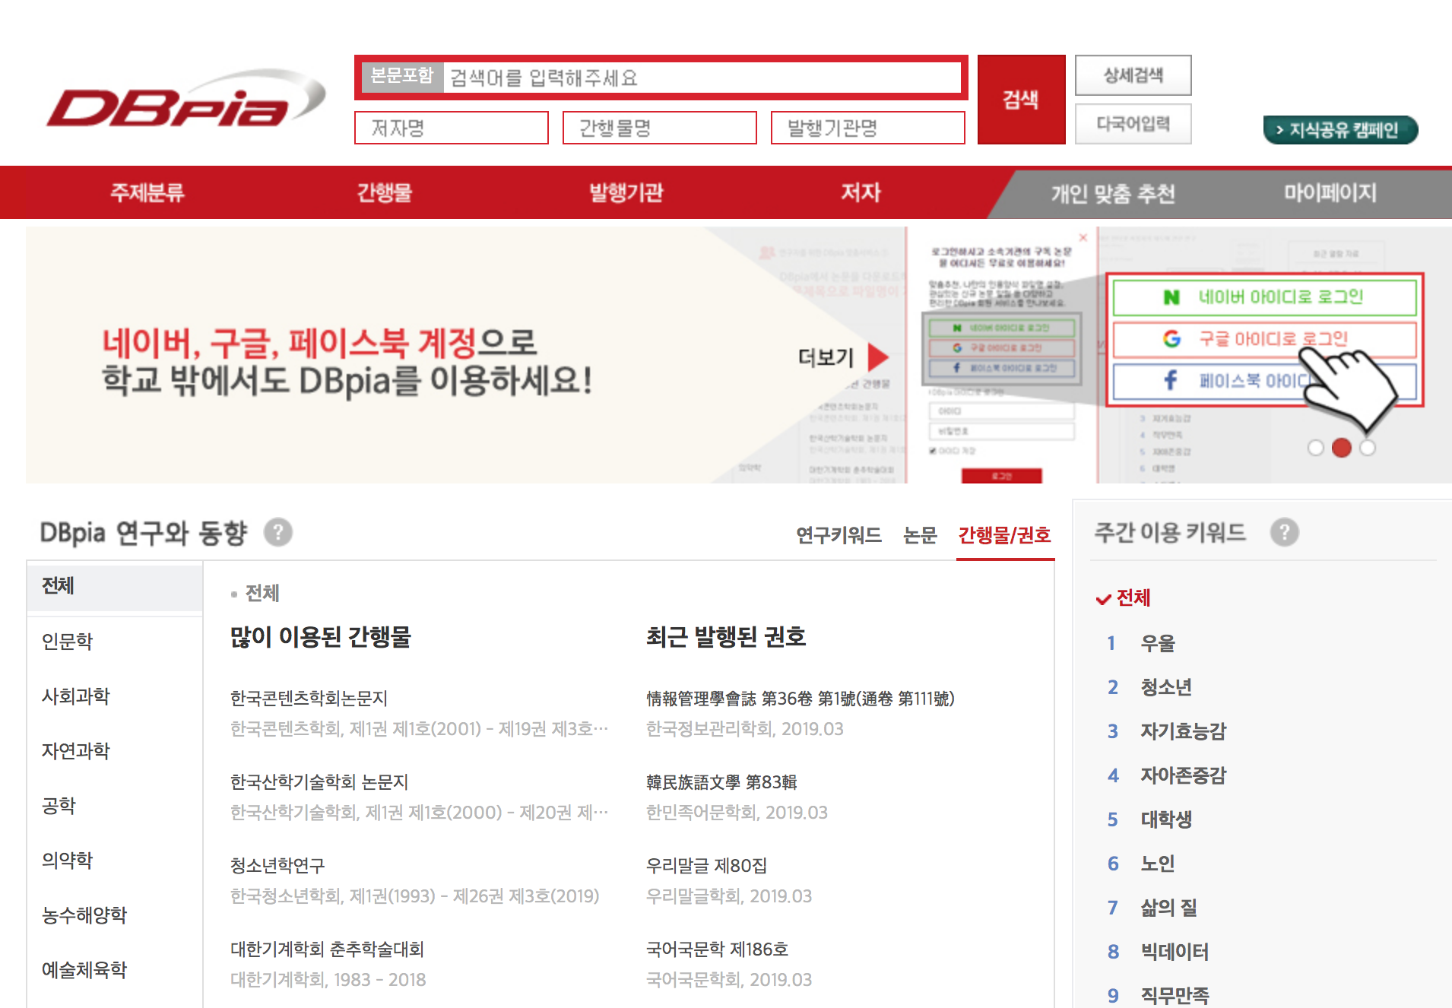Select the third banner carousel dot
This screenshot has height=1008, width=1452.
(1368, 448)
